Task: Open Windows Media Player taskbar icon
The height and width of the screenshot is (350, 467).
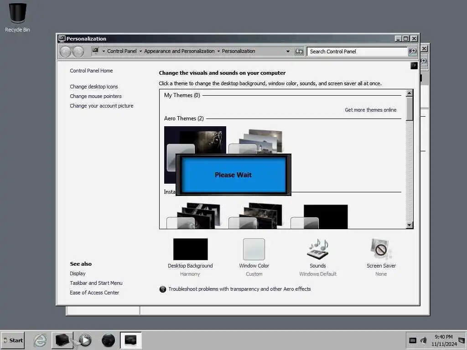Action: pyautogui.click(x=85, y=340)
